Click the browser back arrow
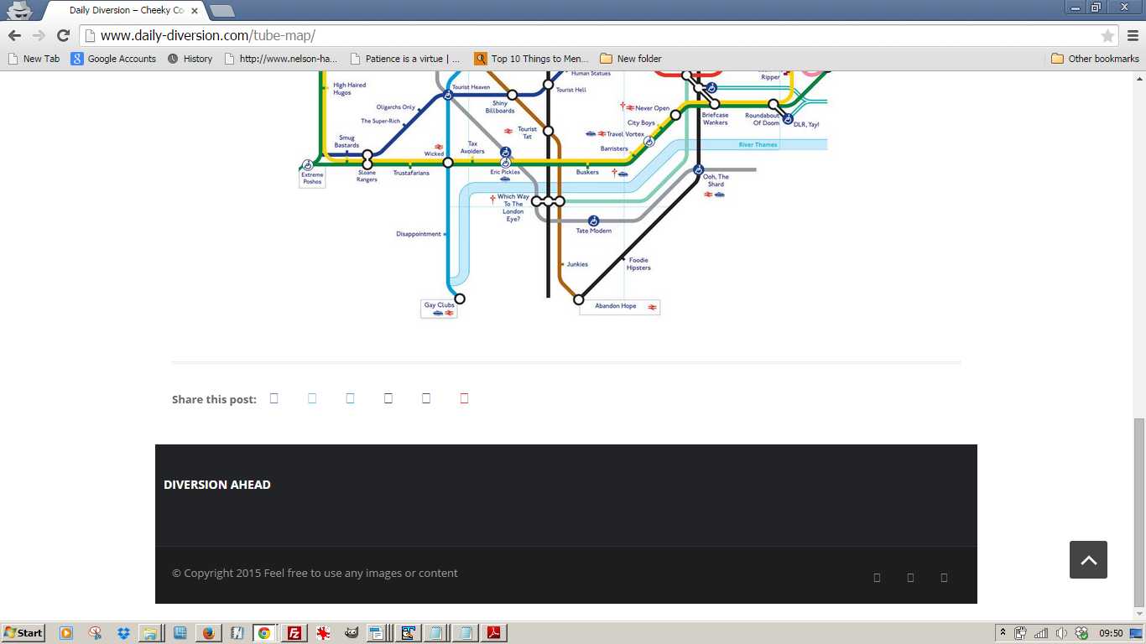This screenshot has width=1146, height=644. pyautogui.click(x=14, y=35)
